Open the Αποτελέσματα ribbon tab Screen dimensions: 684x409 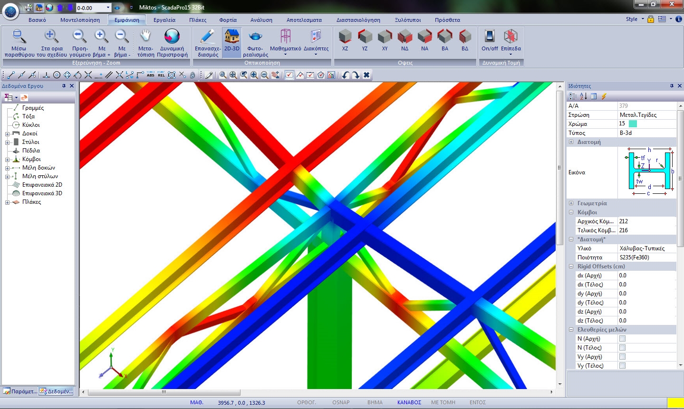tap(304, 20)
